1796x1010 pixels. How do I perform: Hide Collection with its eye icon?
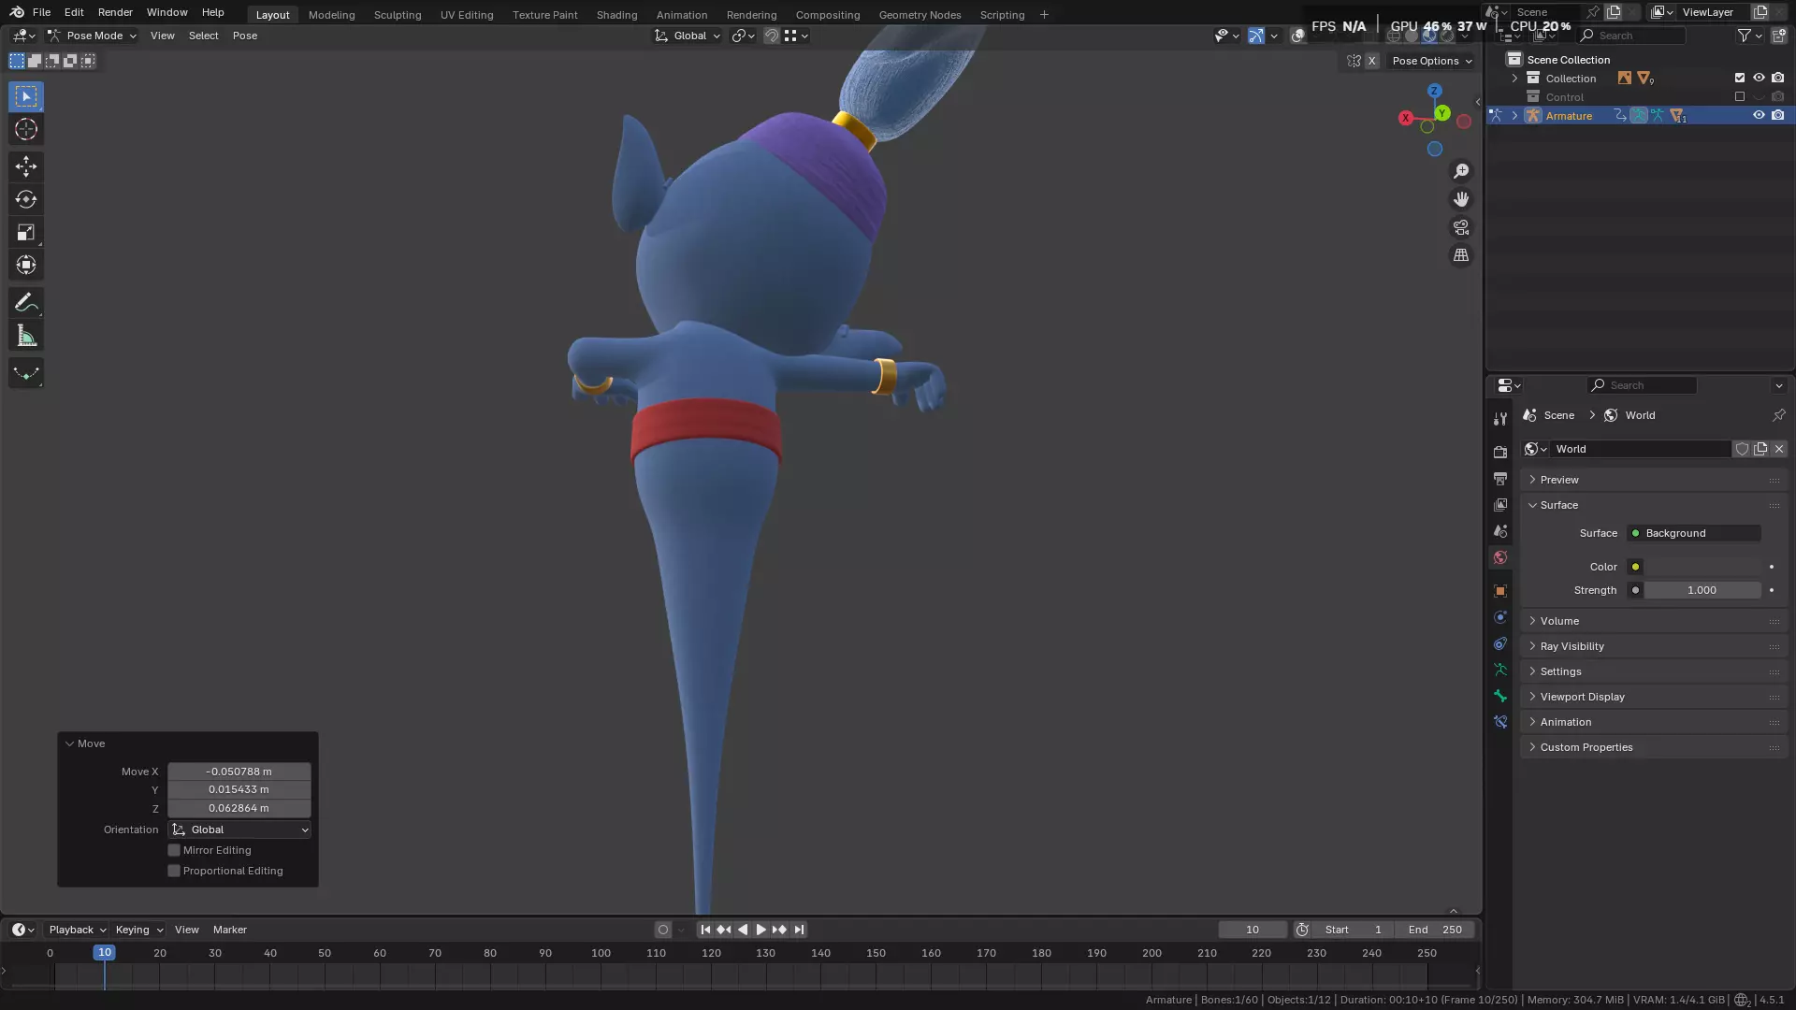1759,79
